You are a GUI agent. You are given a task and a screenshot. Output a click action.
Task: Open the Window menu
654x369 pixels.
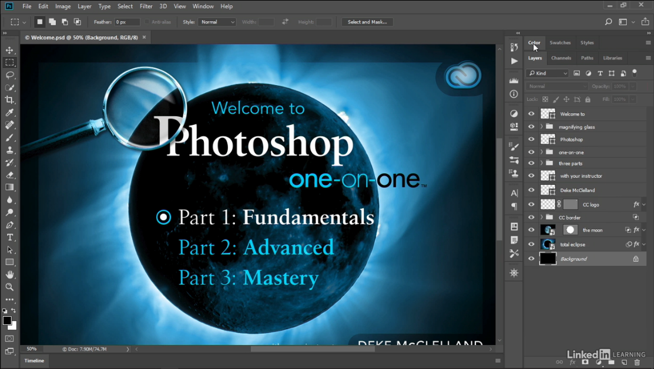point(203,6)
